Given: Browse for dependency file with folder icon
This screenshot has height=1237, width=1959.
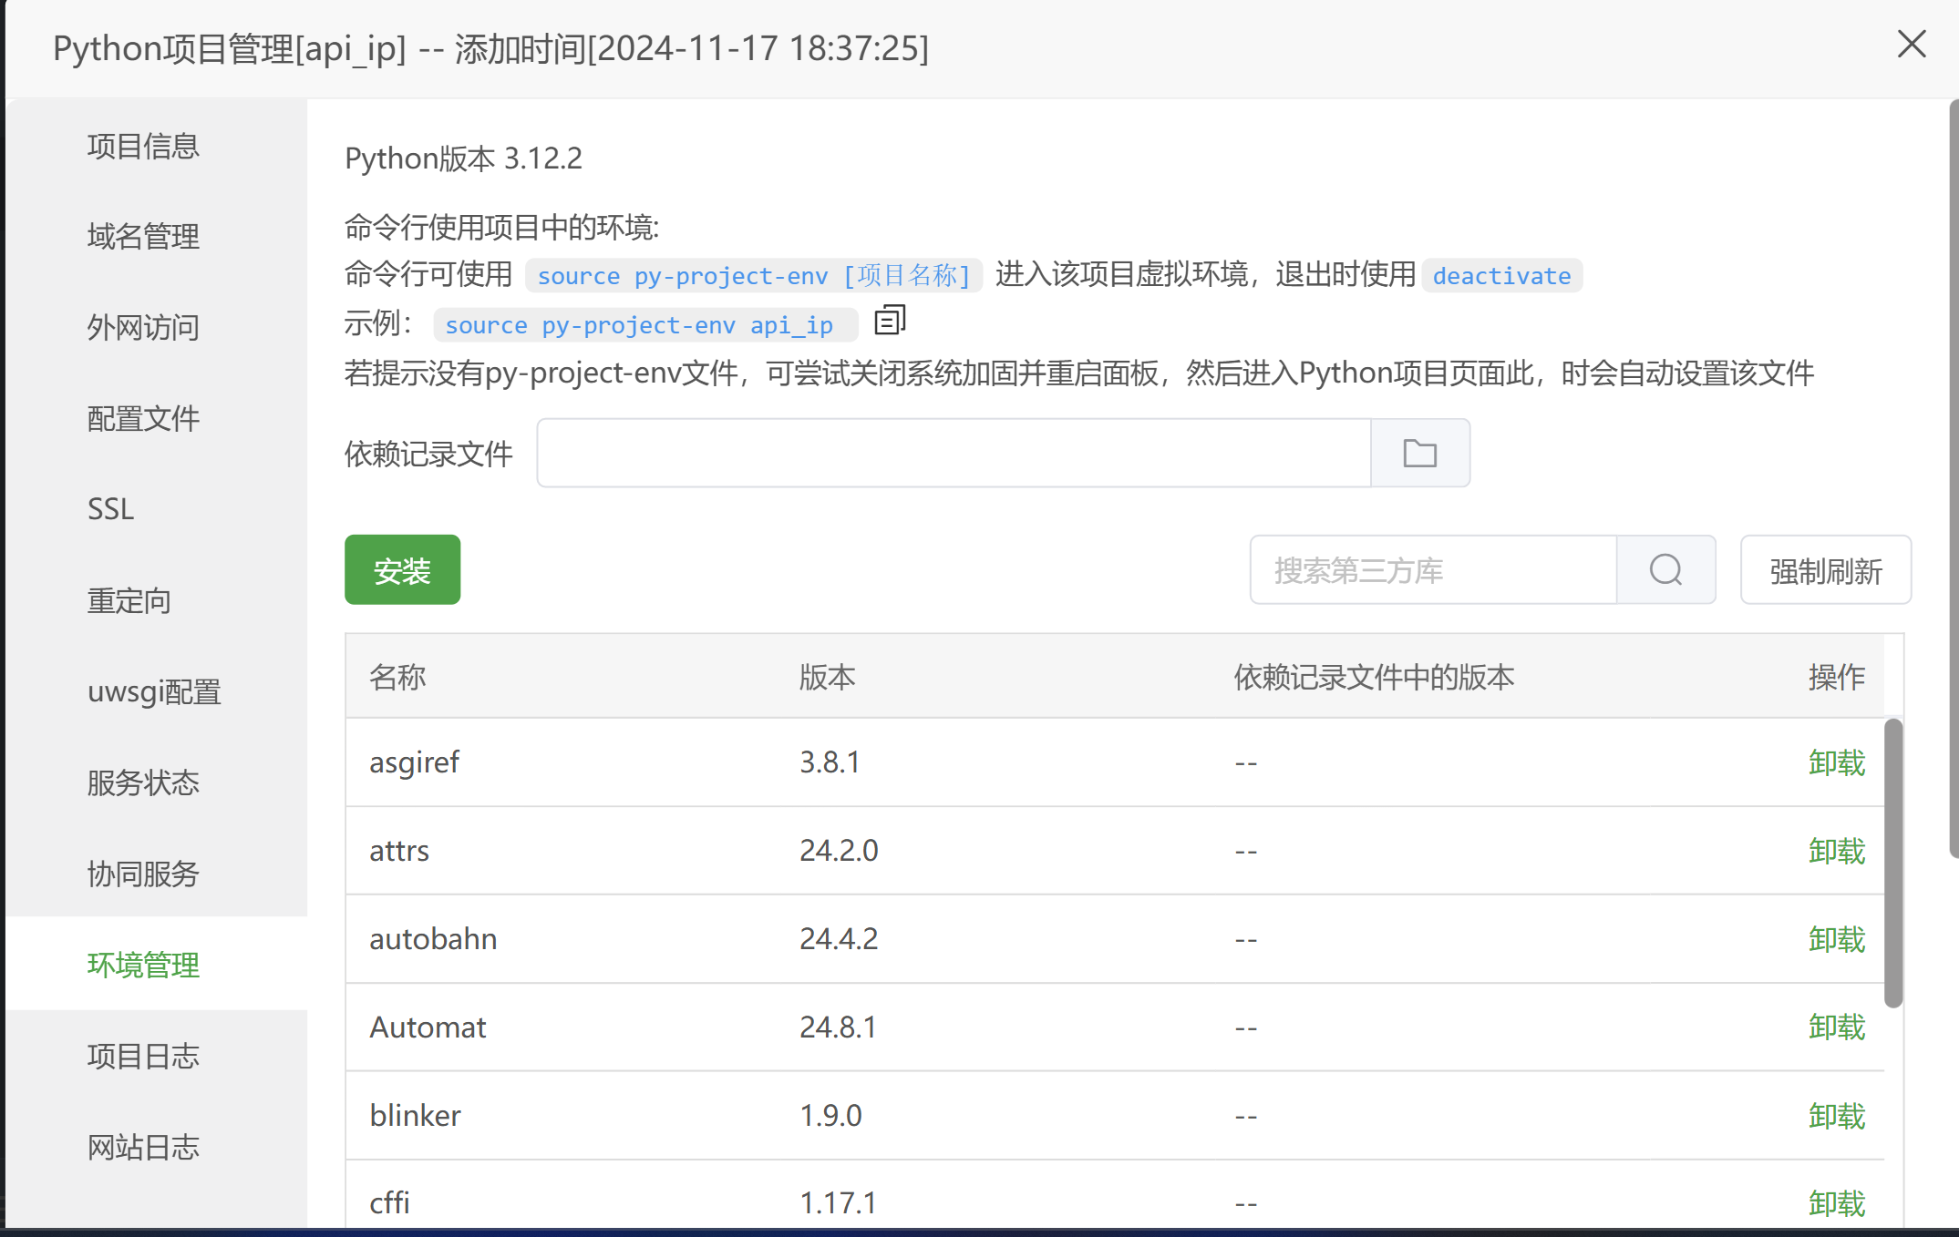Looking at the screenshot, I should [x=1420, y=453].
